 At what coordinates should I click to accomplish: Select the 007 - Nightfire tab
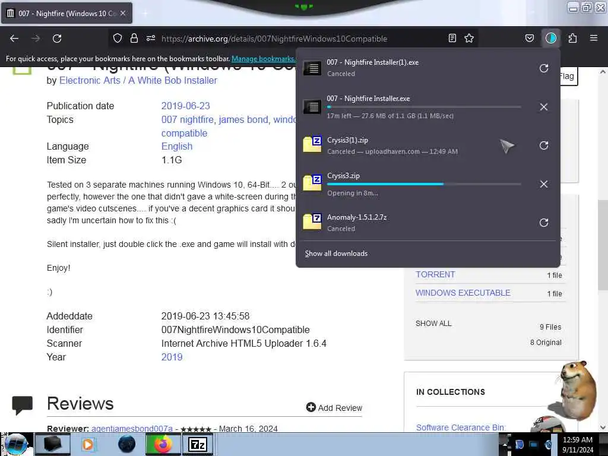[x=66, y=13]
